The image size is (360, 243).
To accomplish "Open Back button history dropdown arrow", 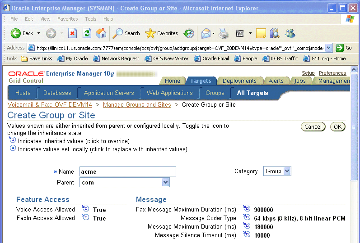I will (38, 33).
